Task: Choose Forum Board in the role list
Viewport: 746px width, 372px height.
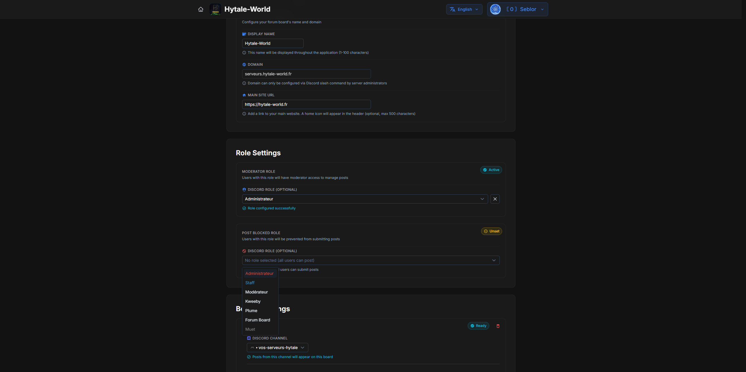Action: coord(260,320)
